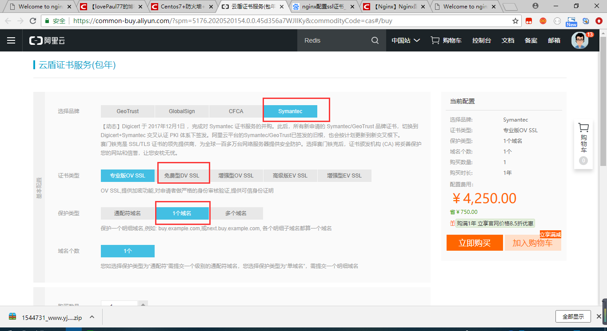Select protection type 1个域名
The width and height of the screenshot is (607, 331).
[x=182, y=213]
